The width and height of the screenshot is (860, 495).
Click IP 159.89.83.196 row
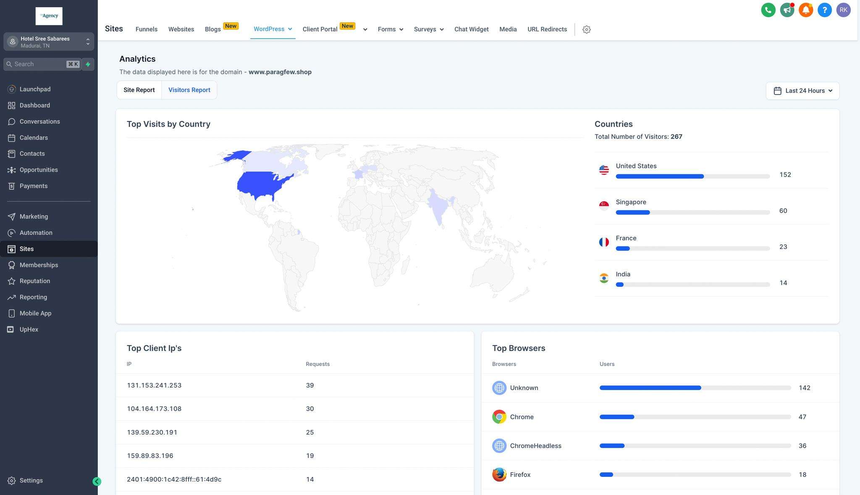[295, 456]
